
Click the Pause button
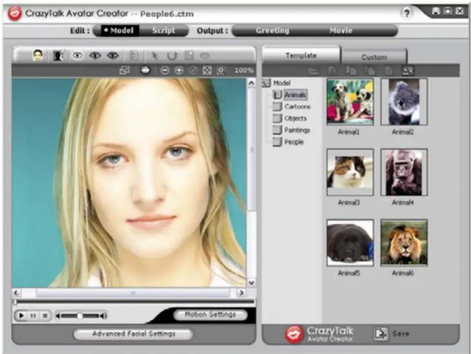[x=33, y=316]
